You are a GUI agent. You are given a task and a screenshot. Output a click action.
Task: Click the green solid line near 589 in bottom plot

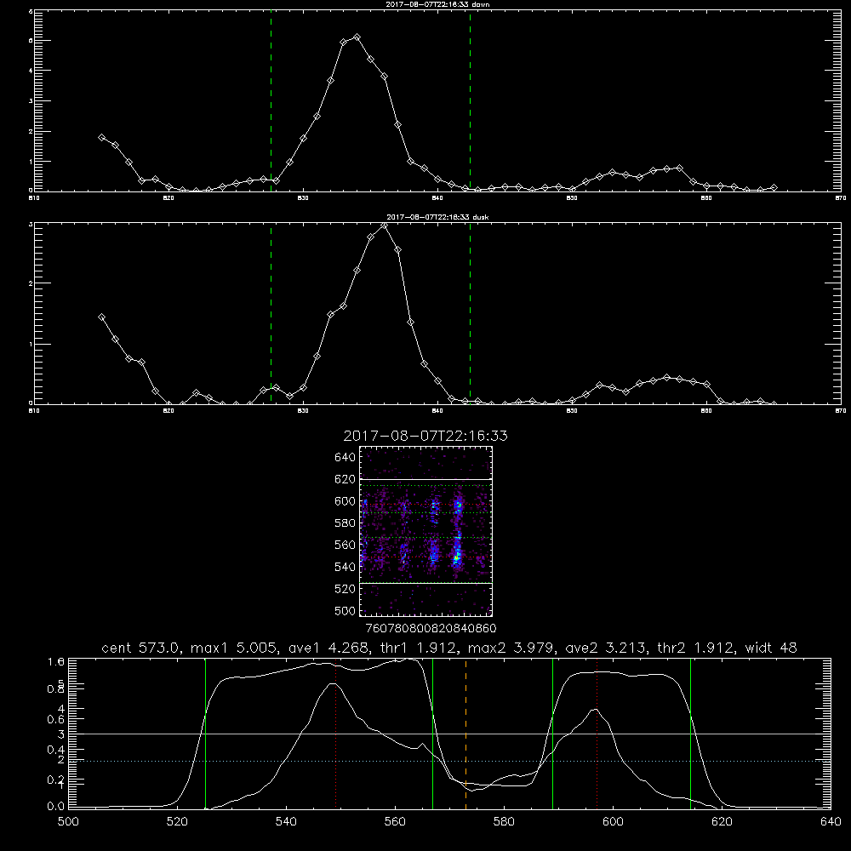point(552,734)
